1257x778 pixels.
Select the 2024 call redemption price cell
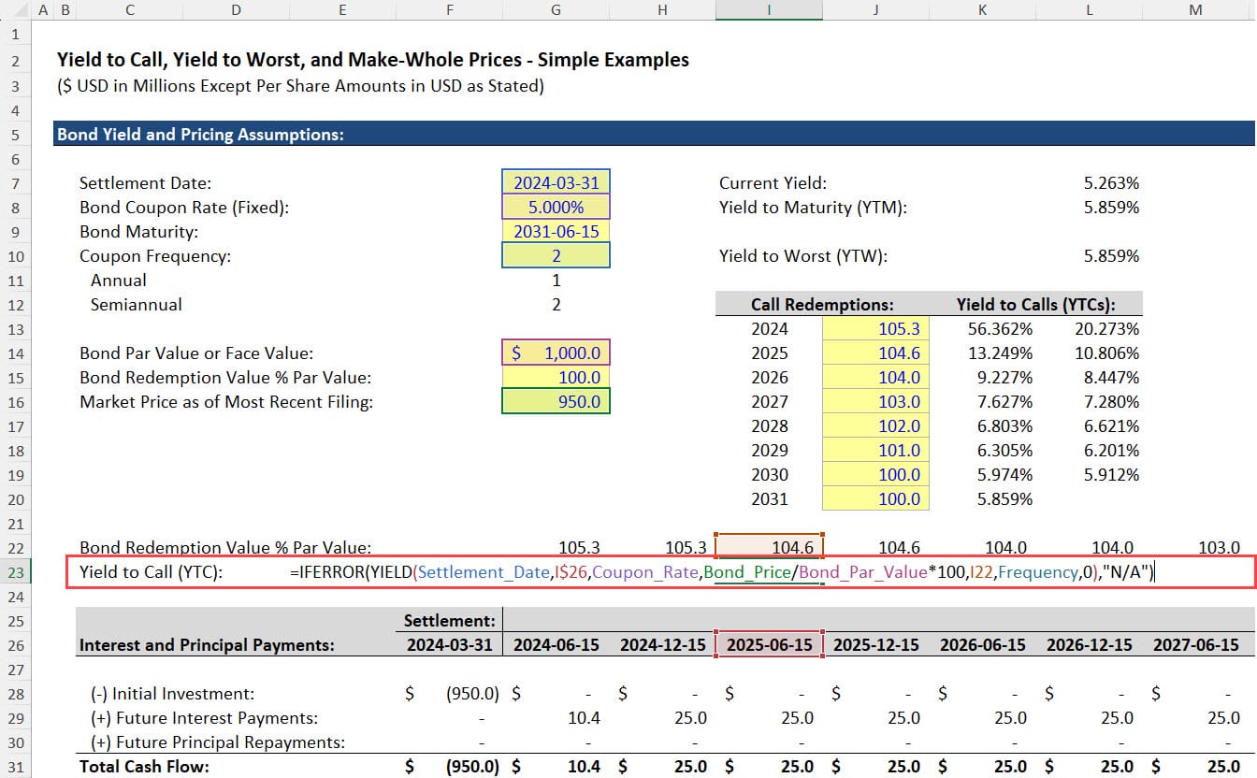[875, 329]
